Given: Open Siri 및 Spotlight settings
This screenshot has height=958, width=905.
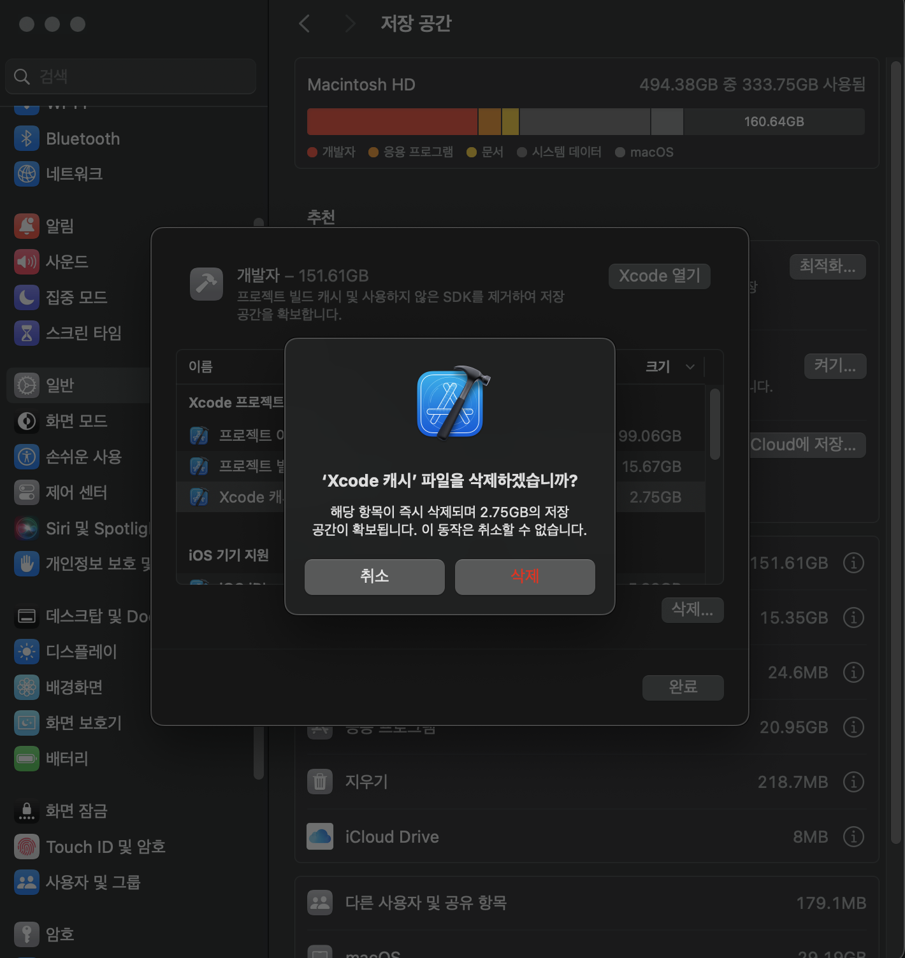Looking at the screenshot, I should 27,528.
